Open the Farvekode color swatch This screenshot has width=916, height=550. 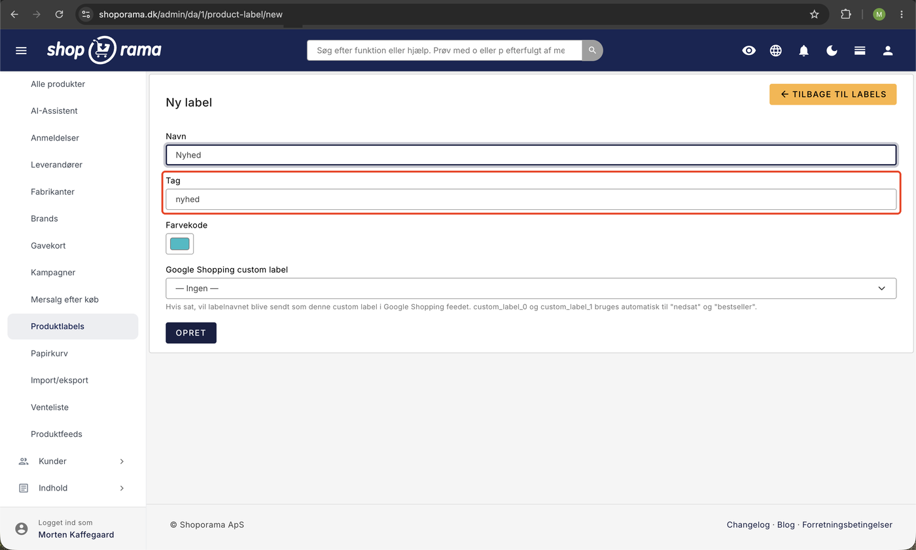180,244
